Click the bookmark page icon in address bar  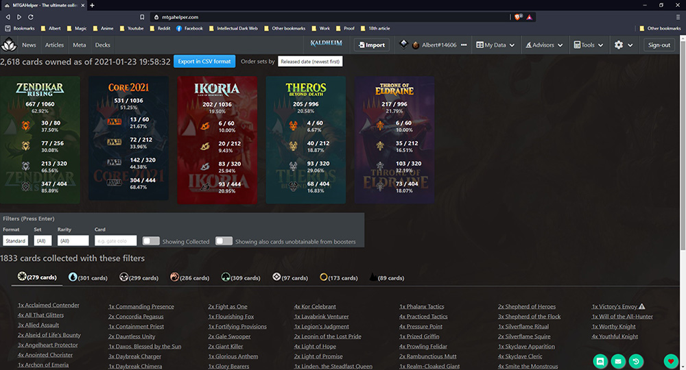[142, 17]
